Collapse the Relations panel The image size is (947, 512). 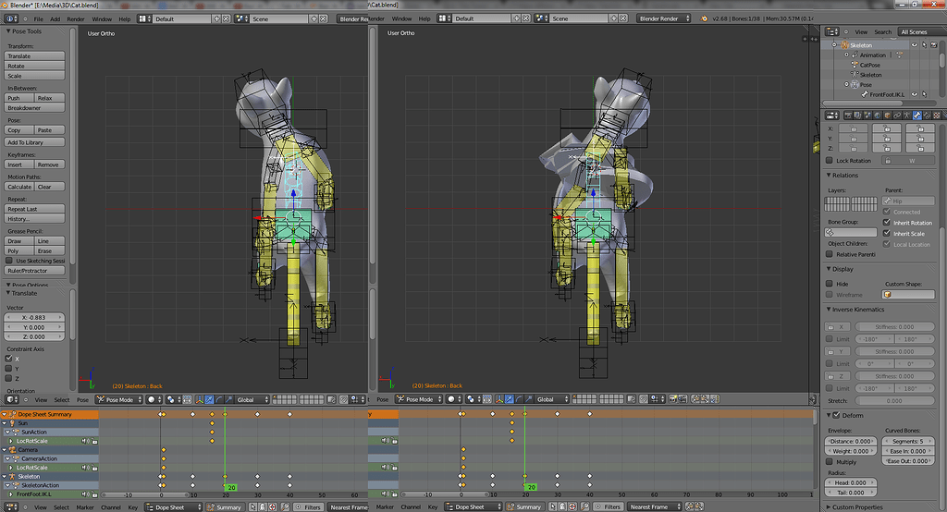tap(829, 175)
